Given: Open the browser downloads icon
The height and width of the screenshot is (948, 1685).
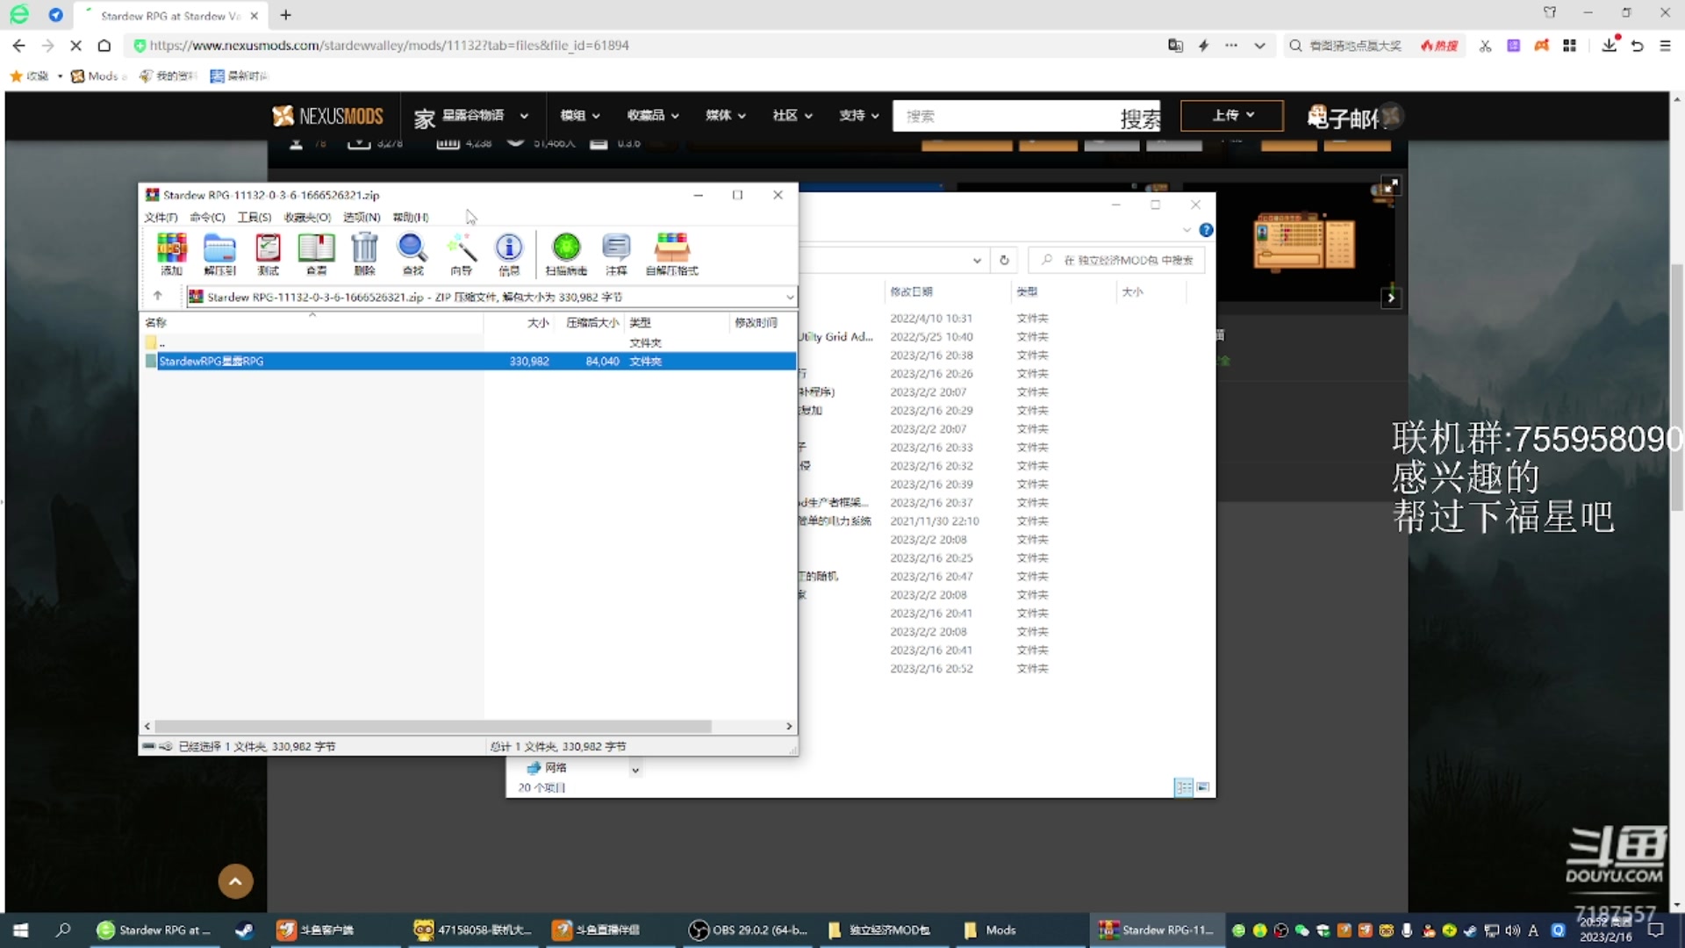Looking at the screenshot, I should tap(1609, 46).
